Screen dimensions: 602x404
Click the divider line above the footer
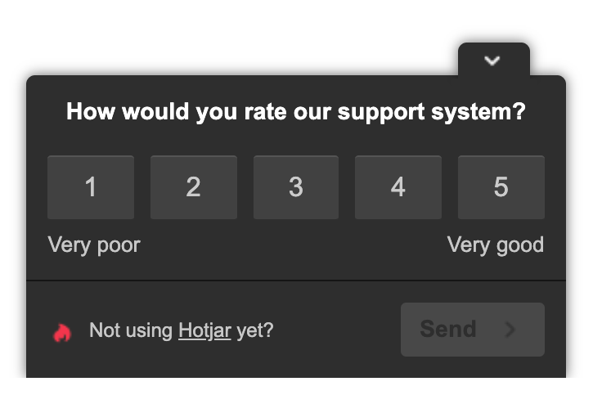coord(296,281)
